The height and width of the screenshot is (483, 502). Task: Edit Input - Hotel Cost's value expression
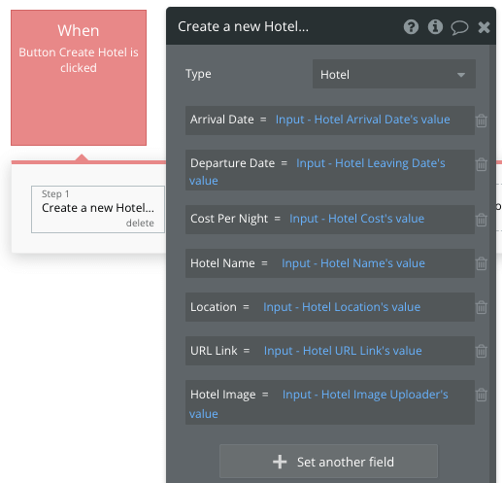click(x=356, y=219)
